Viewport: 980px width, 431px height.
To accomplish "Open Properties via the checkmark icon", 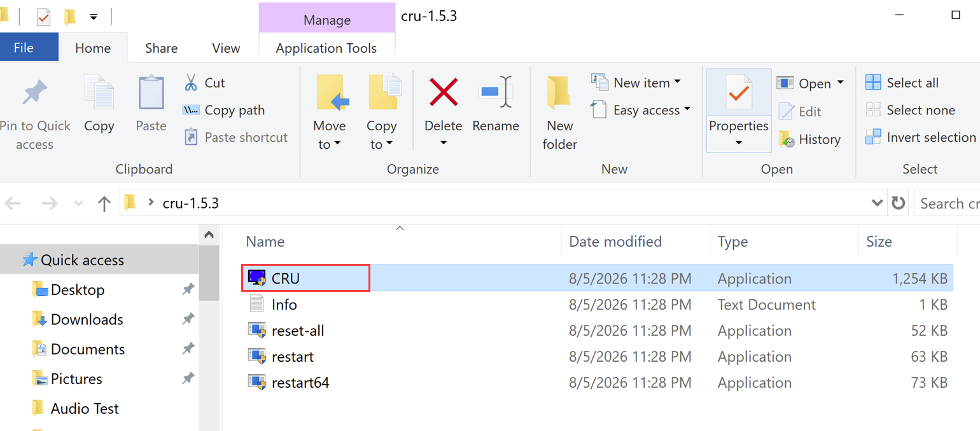I will pyautogui.click(x=738, y=93).
